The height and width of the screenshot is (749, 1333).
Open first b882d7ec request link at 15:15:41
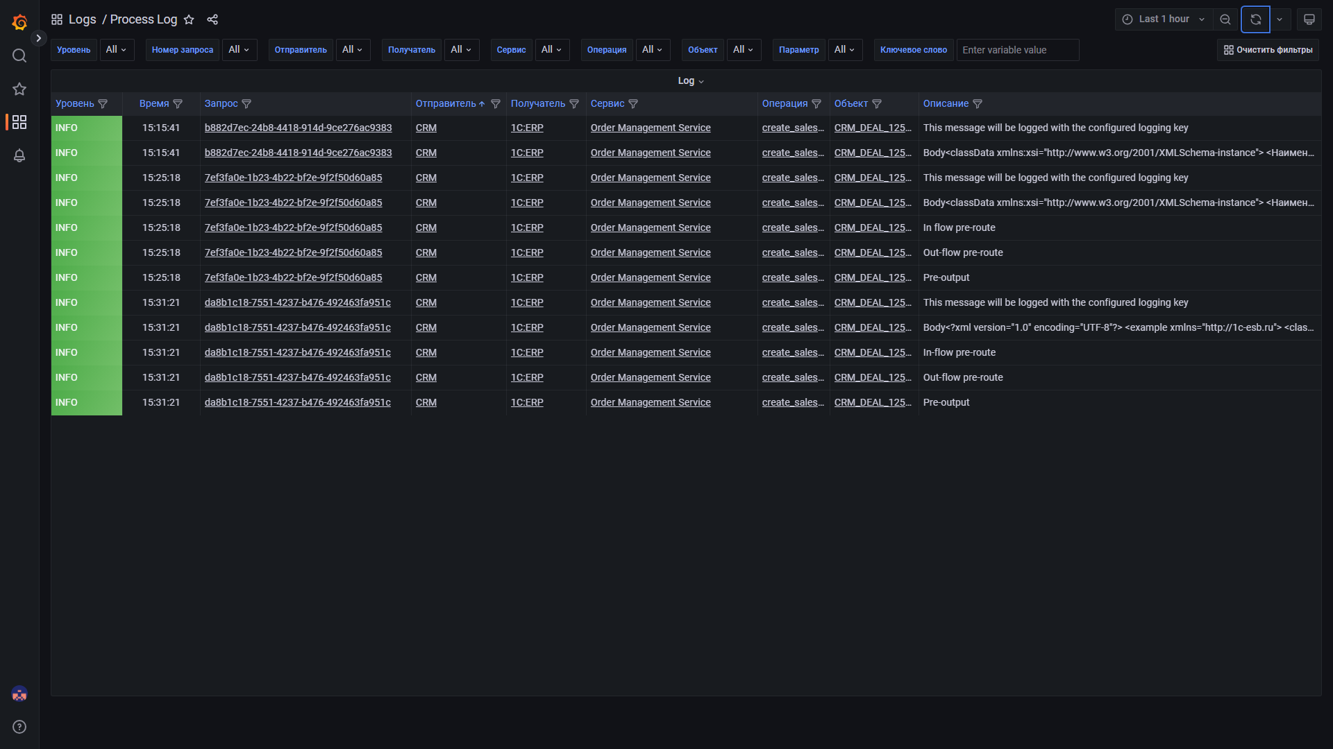pyautogui.click(x=298, y=128)
